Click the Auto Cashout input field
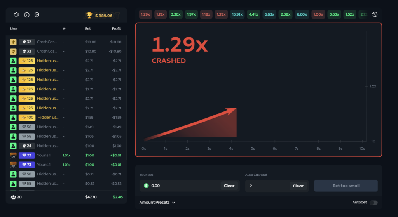The width and height of the screenshot is (398, 217). pyautogui.click(x=268, y=186)
